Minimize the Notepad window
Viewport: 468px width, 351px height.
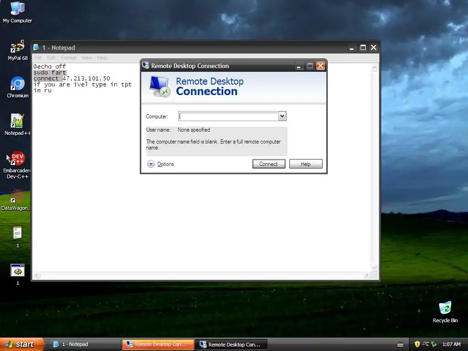coord(352,48)
